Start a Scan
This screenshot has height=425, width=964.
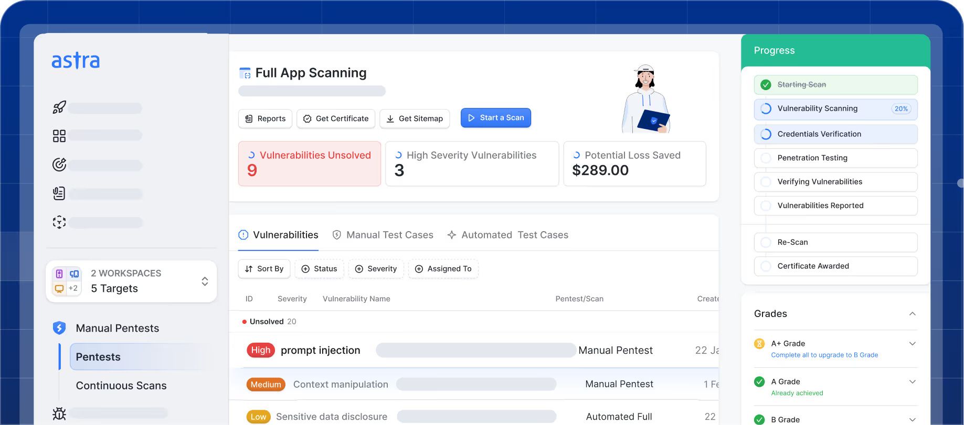[496, 118]
